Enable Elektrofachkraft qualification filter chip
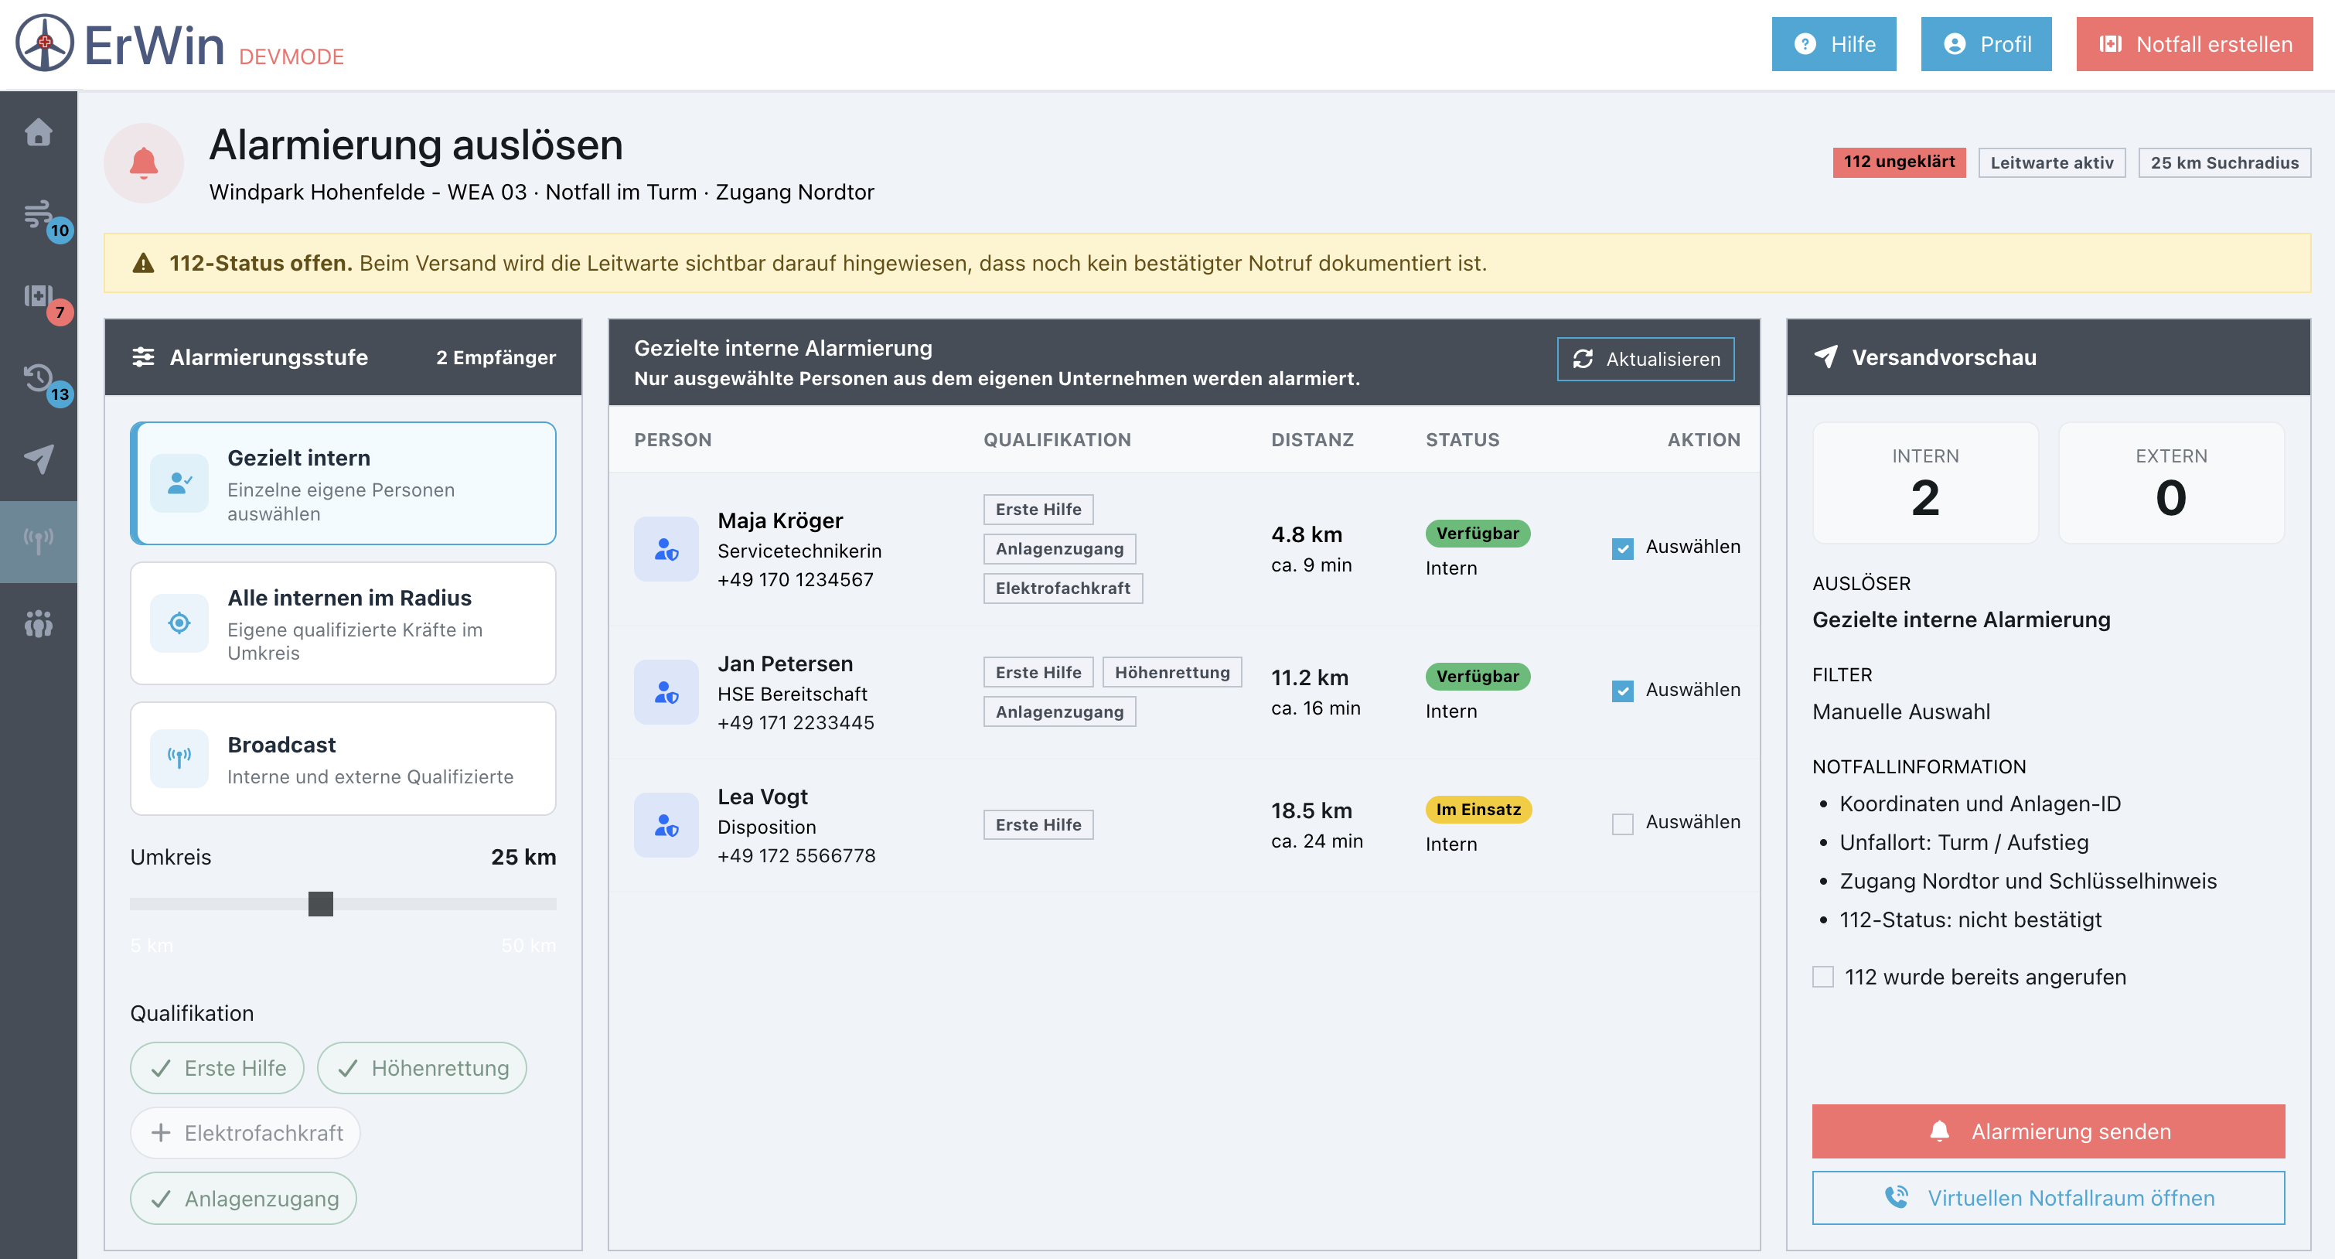This screenshot has width=2335, height=1259. [246, 1133]
